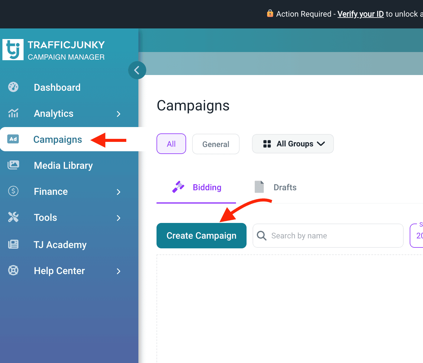
Task: Click the TJ Academy newspaper icon
Action: click(x=13, y=244)
